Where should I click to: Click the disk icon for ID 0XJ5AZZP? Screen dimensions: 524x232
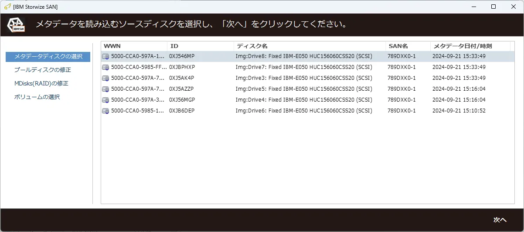105,89
